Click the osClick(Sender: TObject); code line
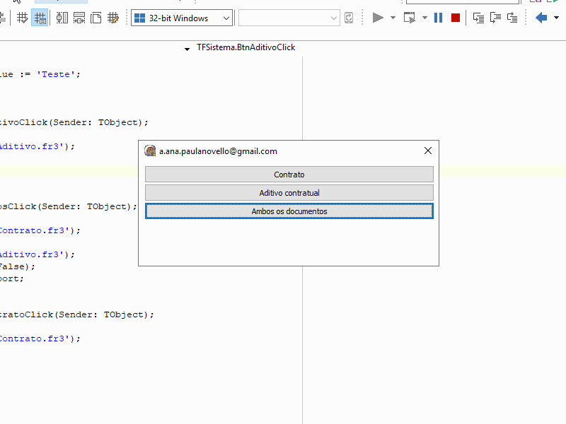 pos(69,206)
